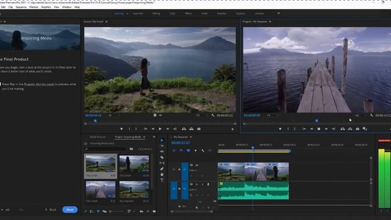The image size is (391, 220).
Task: Toggle A1 source patching
Action: (174, 190)
